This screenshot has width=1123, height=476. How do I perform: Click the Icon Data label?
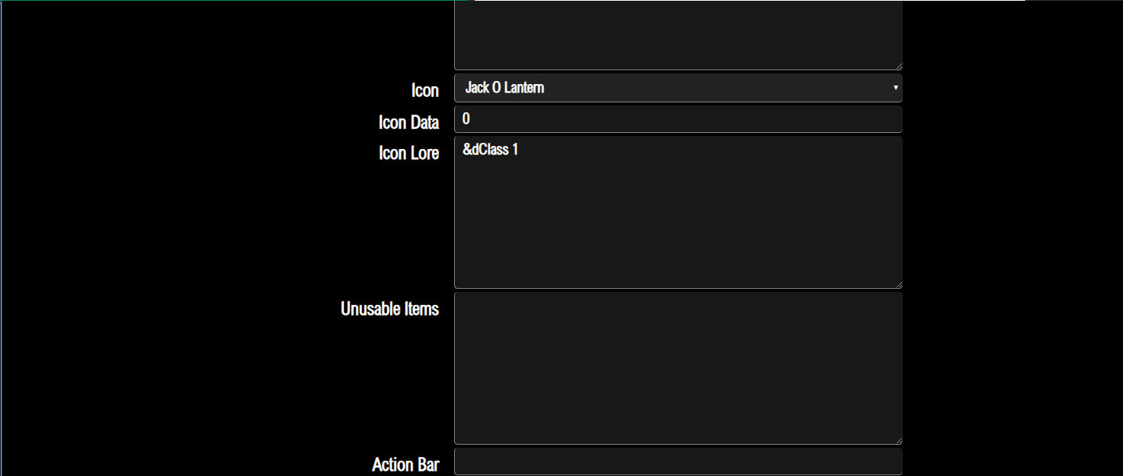pyautogui.click(x=408, y=122)
